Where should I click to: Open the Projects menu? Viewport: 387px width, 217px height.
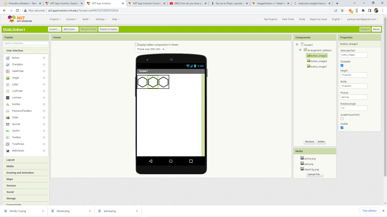[56, 19]
